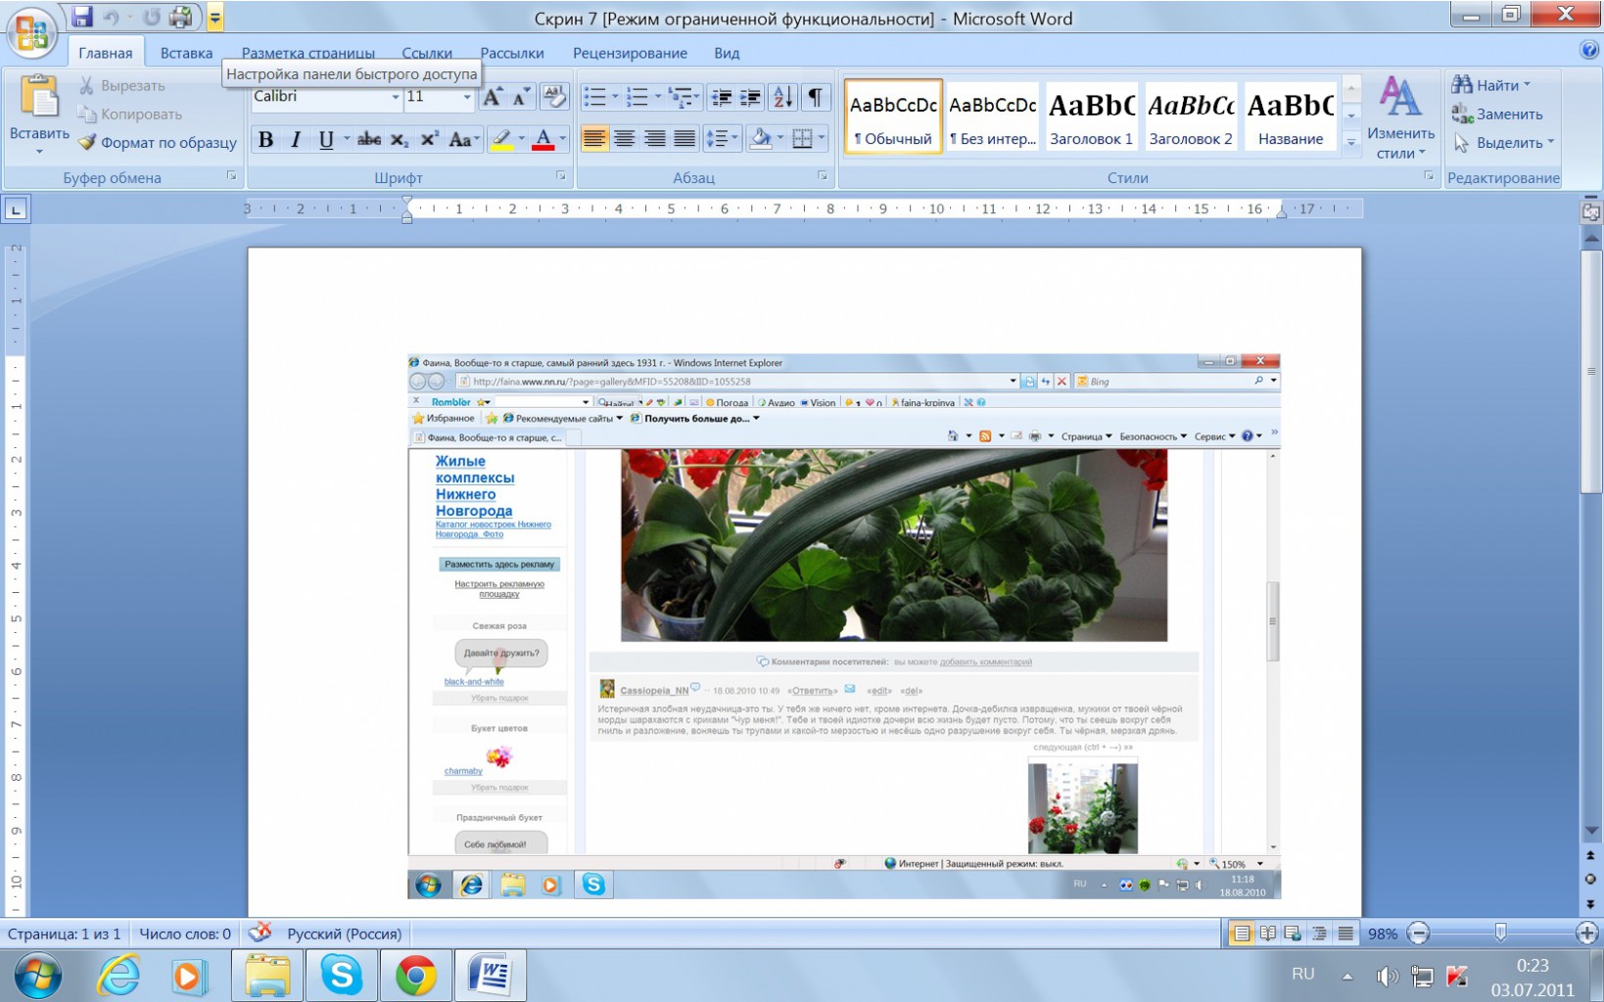Switch to Рассылки tab
Viewport: 1604px width, 1002px height.
point(511,53)
